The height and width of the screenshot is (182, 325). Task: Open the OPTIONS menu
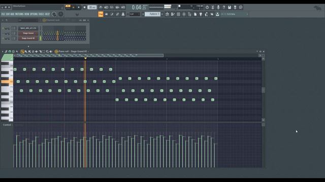pyautogui.click(x=34, y=14)
